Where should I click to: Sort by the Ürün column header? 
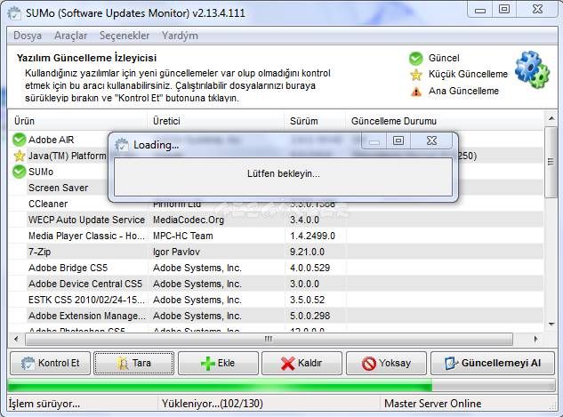[77, 121]
